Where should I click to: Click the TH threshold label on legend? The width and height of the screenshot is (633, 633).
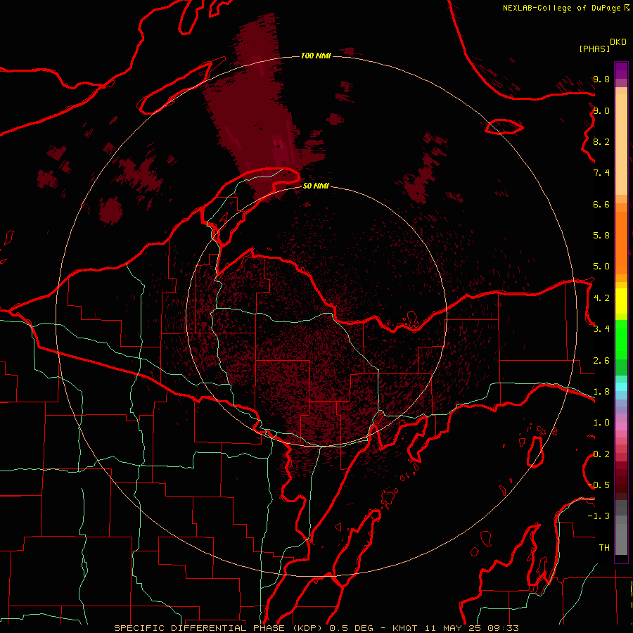604,548
